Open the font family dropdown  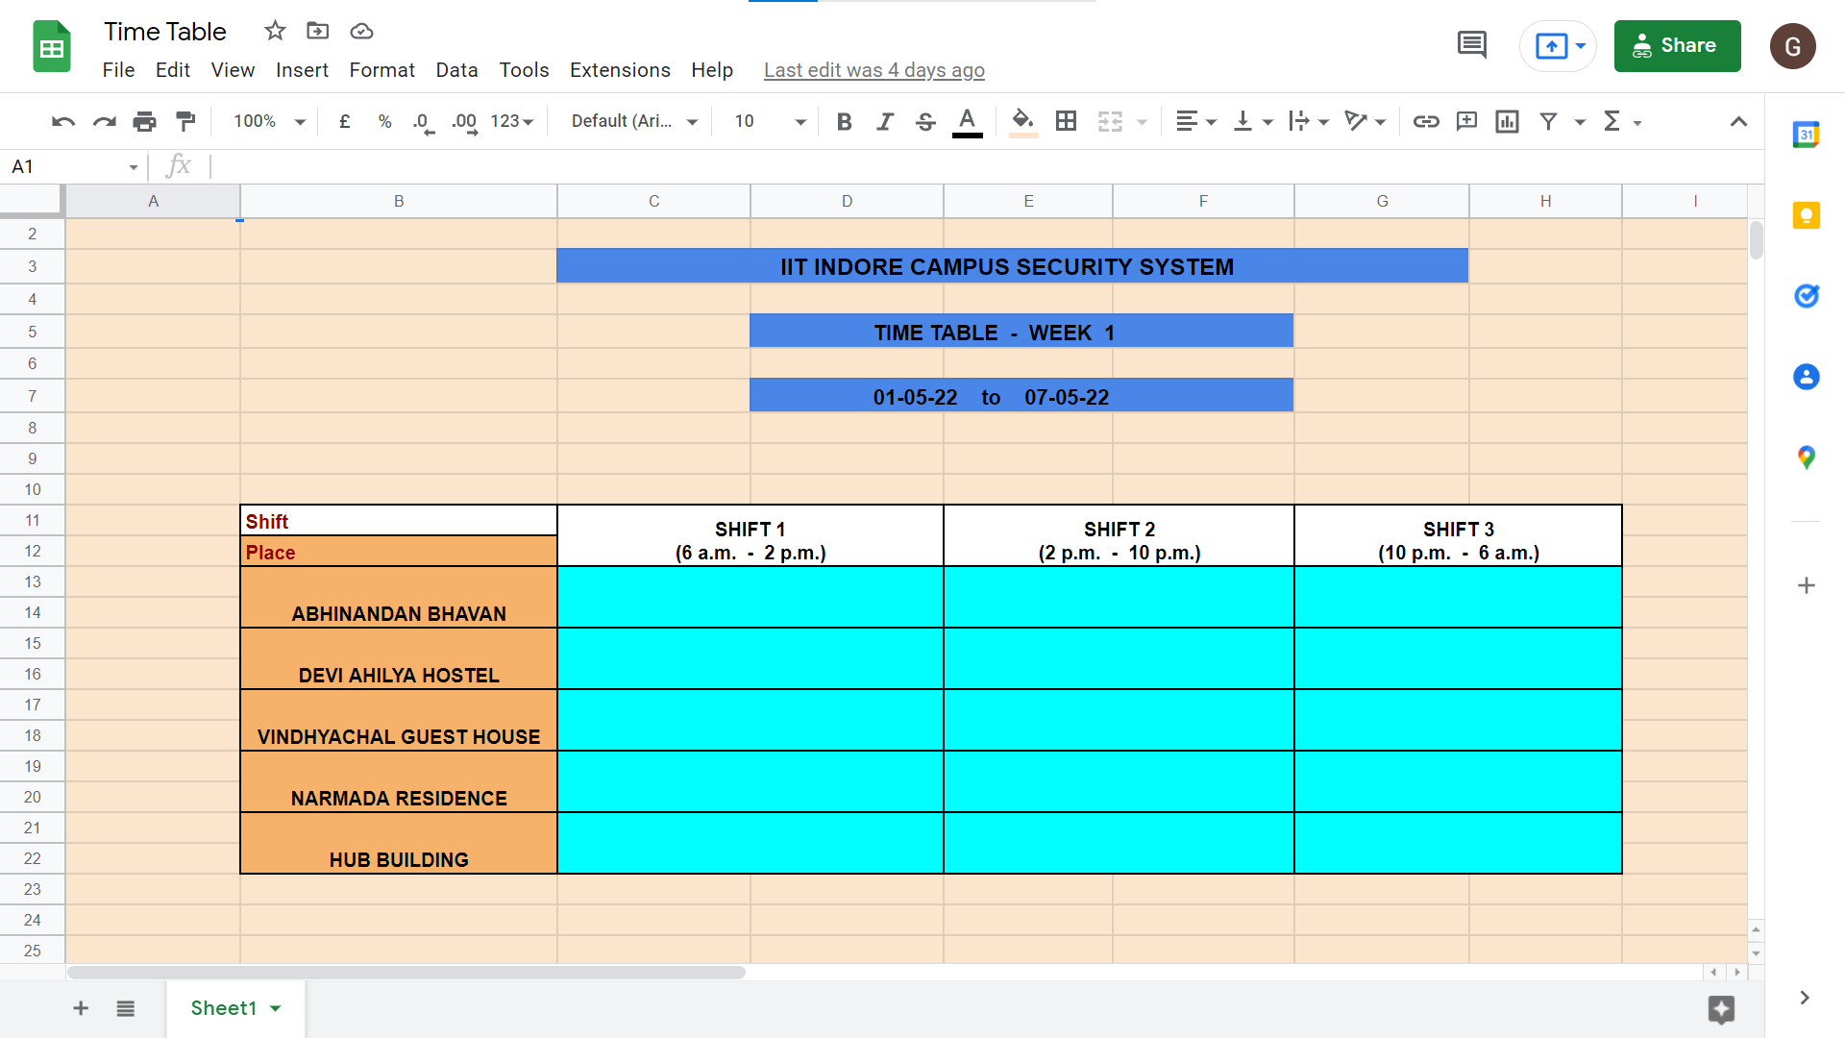[x=634, y=121]
